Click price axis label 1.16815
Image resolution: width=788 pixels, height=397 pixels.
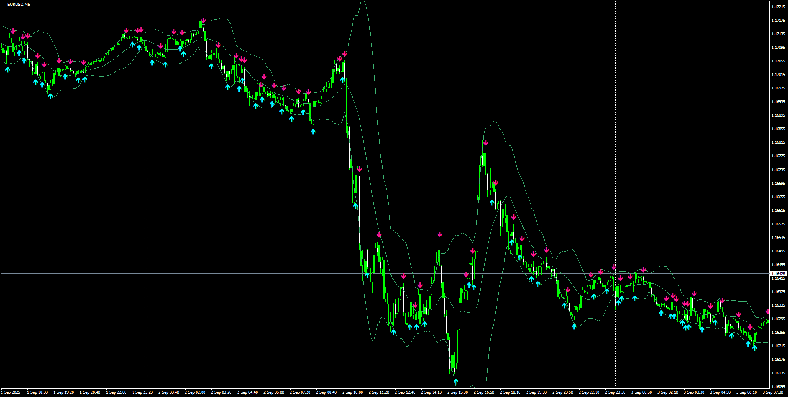pyautogui.click(x=778, y=142)
